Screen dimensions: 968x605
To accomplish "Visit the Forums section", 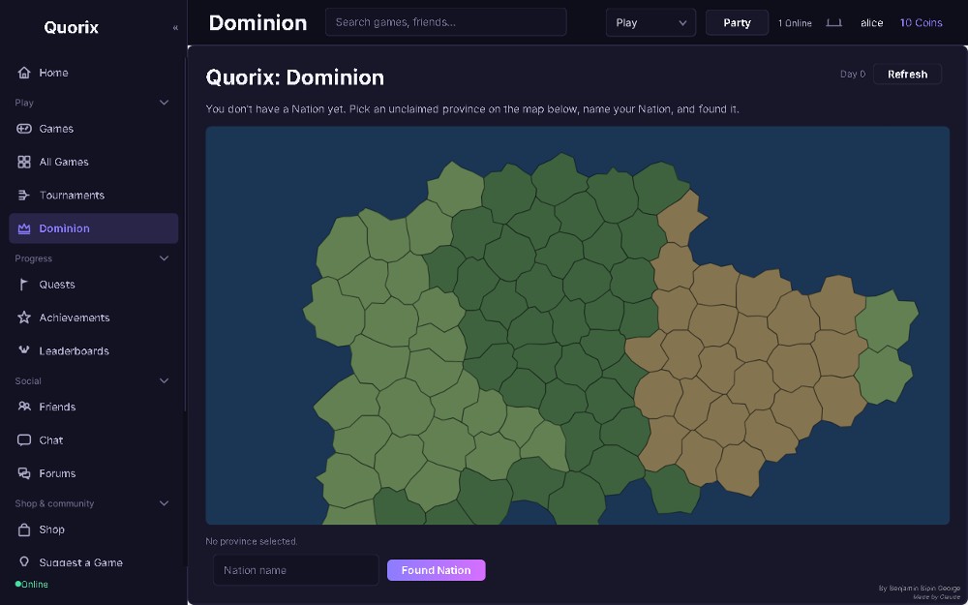I will [x=94, y=473].
